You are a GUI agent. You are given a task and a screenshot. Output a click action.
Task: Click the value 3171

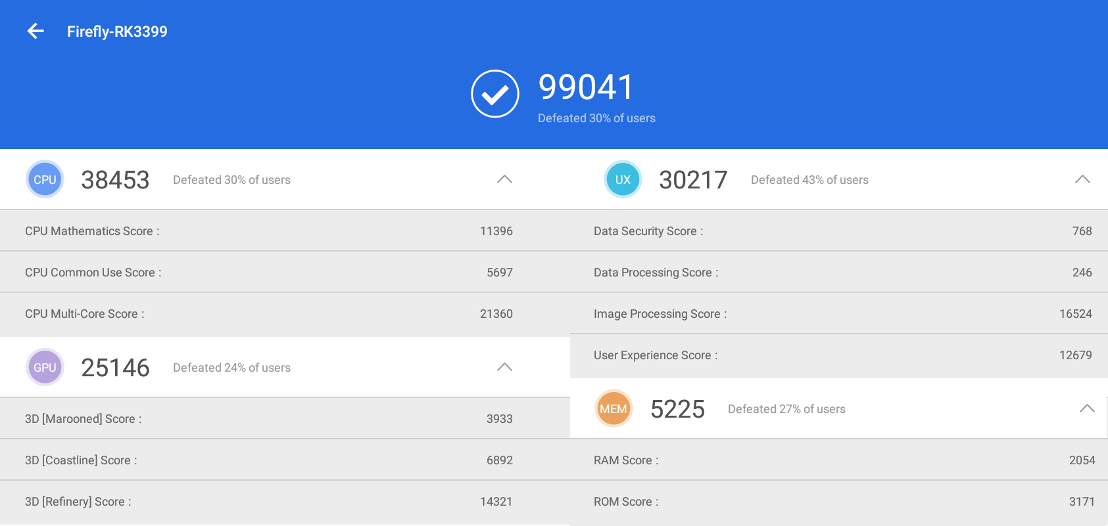pos(1082,502)
